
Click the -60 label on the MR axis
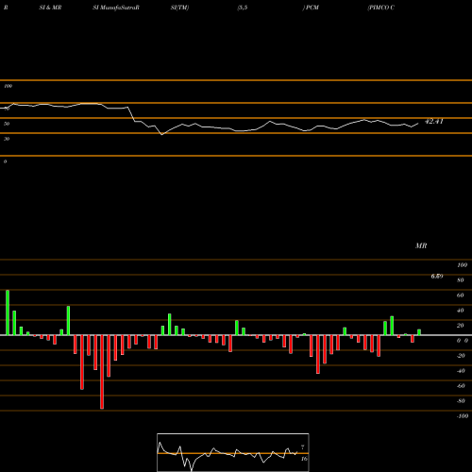point(461,386)
